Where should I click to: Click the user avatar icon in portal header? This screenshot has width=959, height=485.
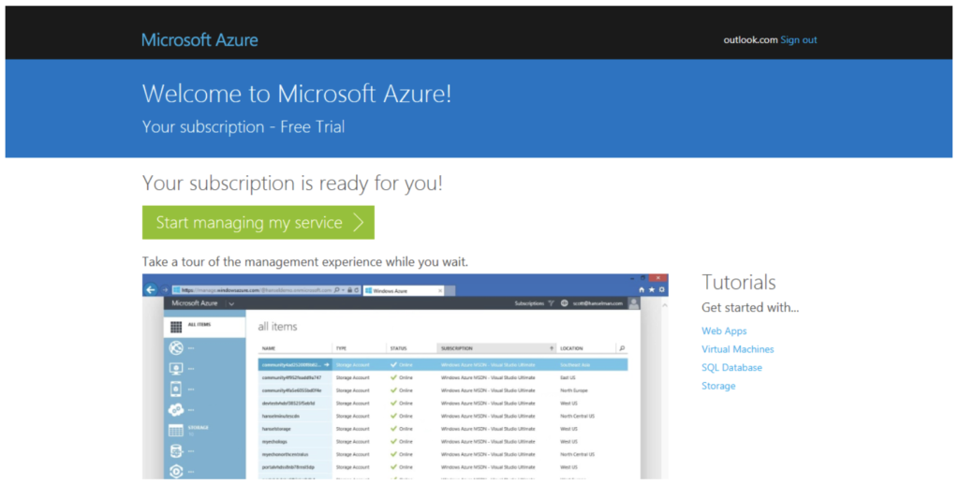(x=634, y=303)
